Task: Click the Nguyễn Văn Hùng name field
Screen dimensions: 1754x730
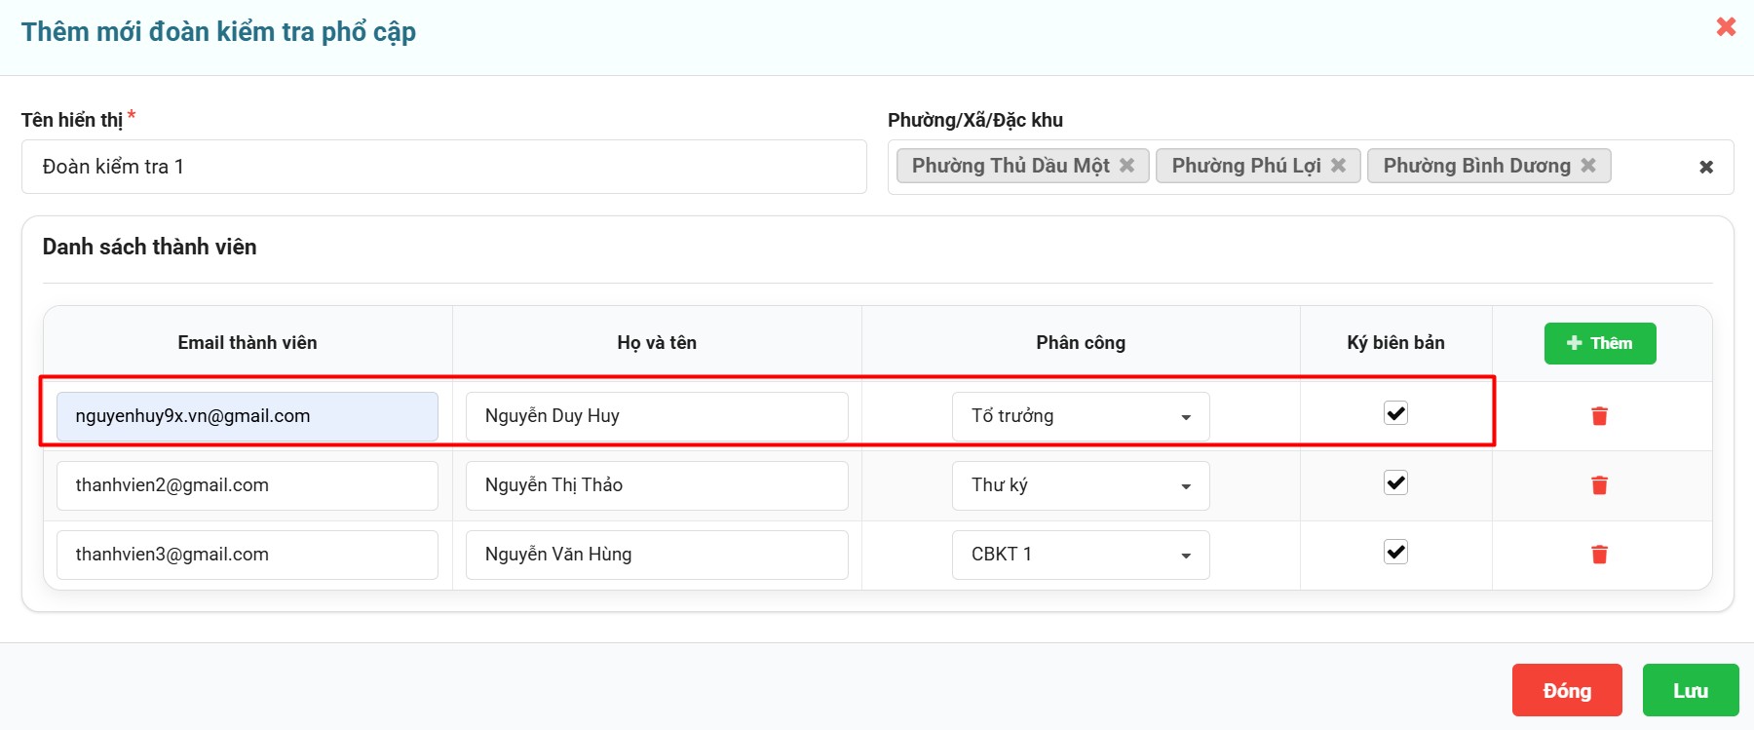Action: (657, 555)
